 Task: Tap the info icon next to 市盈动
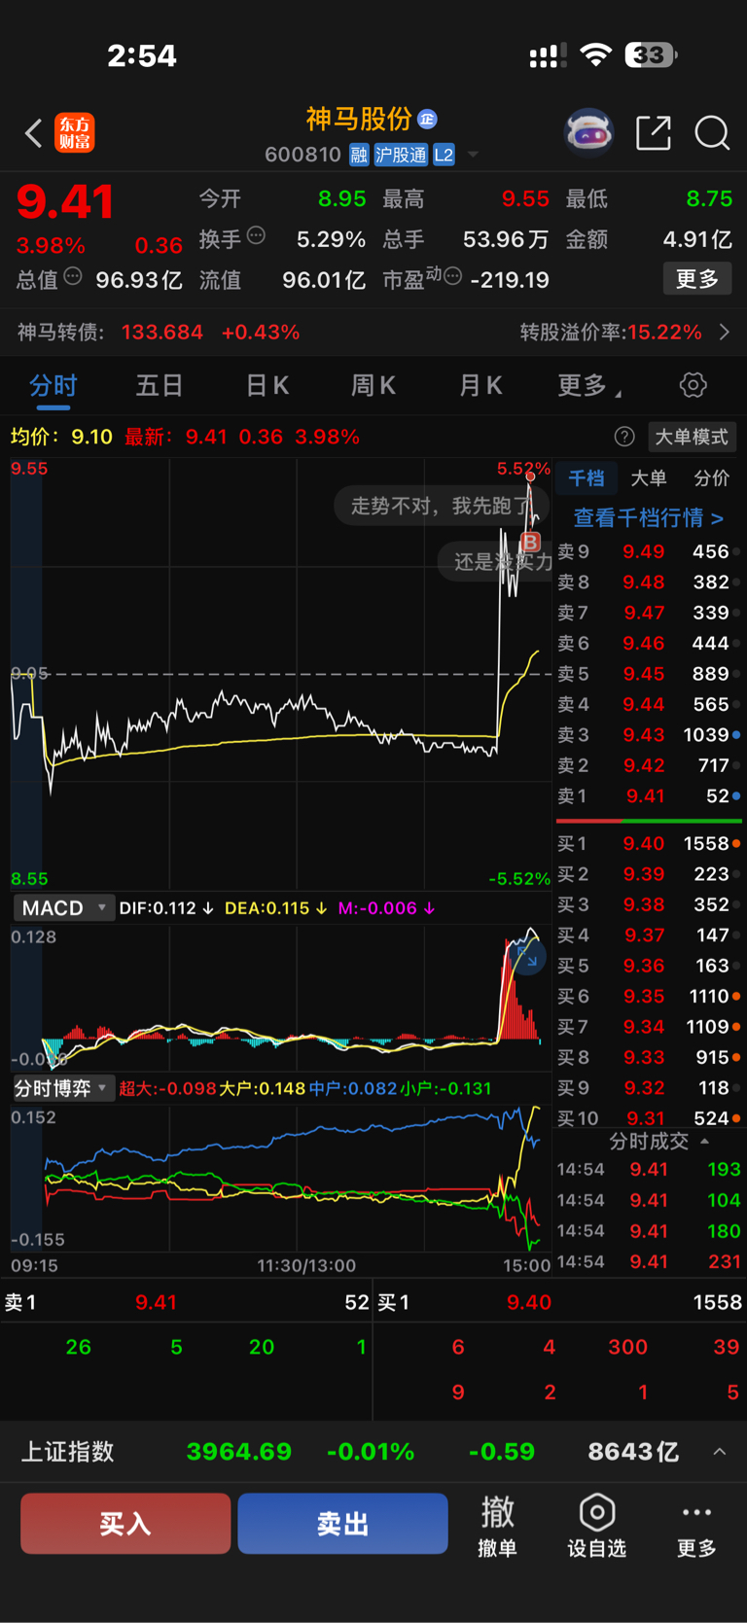coord(452,277)
